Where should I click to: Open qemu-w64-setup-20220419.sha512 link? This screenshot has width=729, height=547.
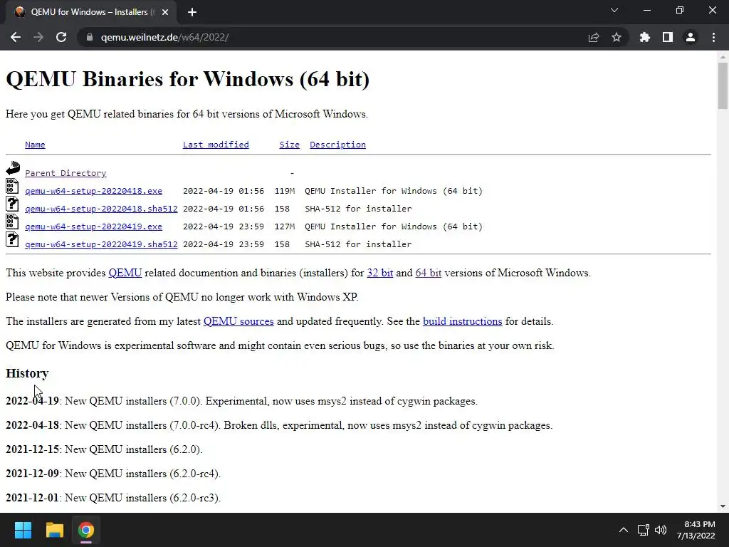click(x=101, y=244)
